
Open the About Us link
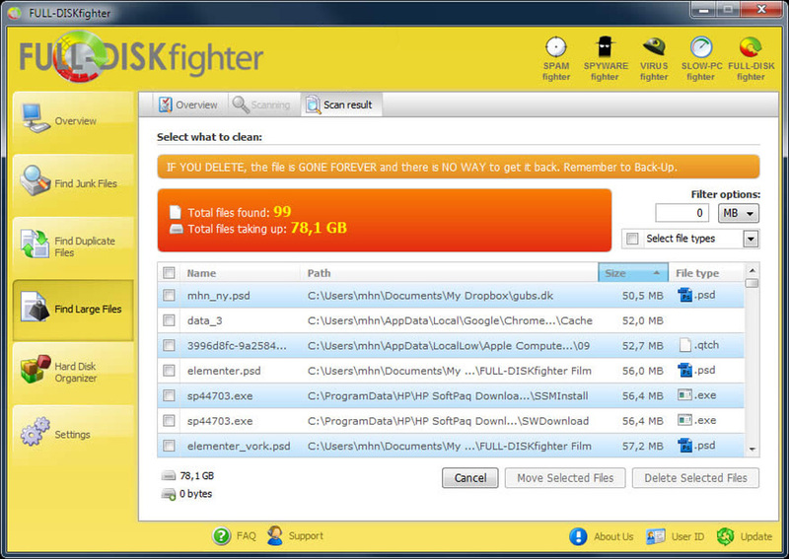[x=613, y=537]
